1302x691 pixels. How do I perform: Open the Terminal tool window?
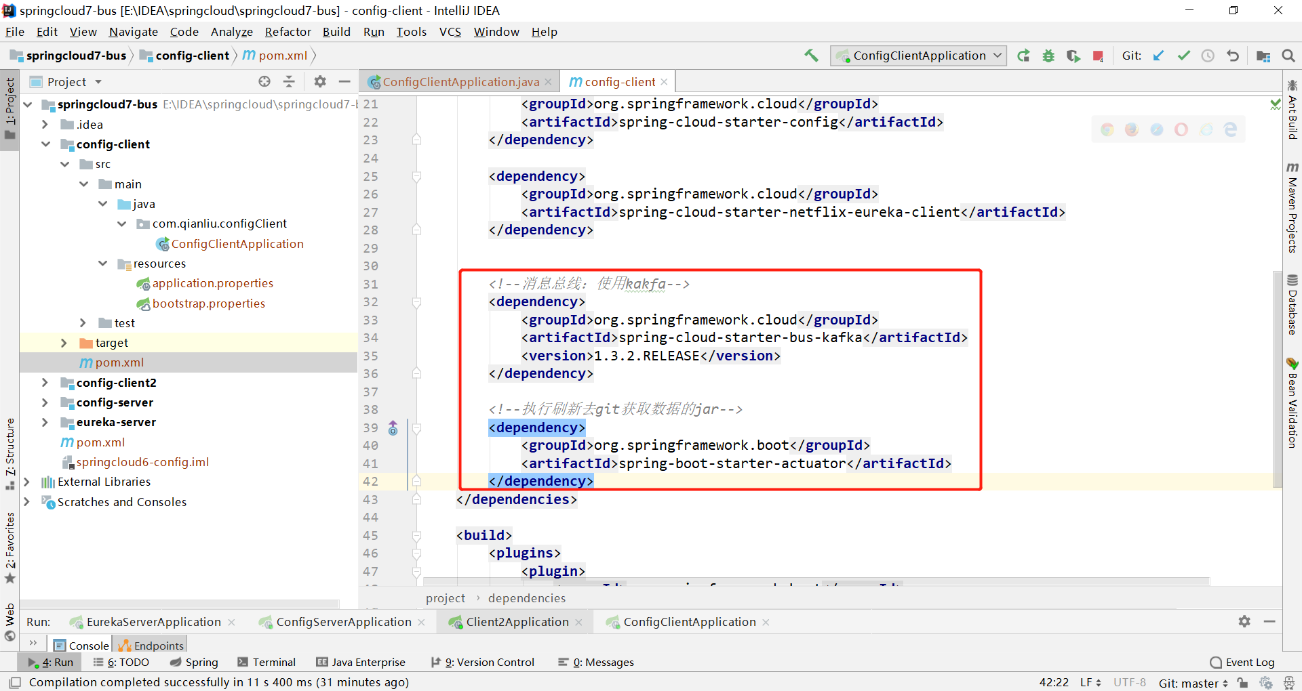tap(267, 662)
